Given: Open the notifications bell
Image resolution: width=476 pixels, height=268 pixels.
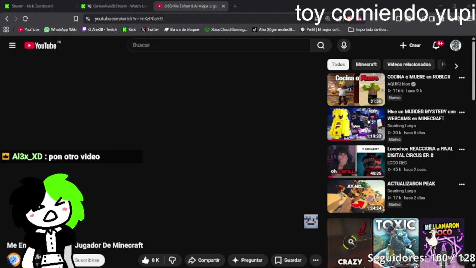Looking at the screenshot, I should (437, 45).
